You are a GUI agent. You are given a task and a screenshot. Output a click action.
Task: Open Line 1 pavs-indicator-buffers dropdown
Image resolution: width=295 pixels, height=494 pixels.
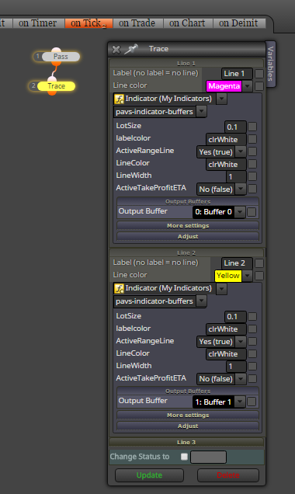(x=202, y=112)
